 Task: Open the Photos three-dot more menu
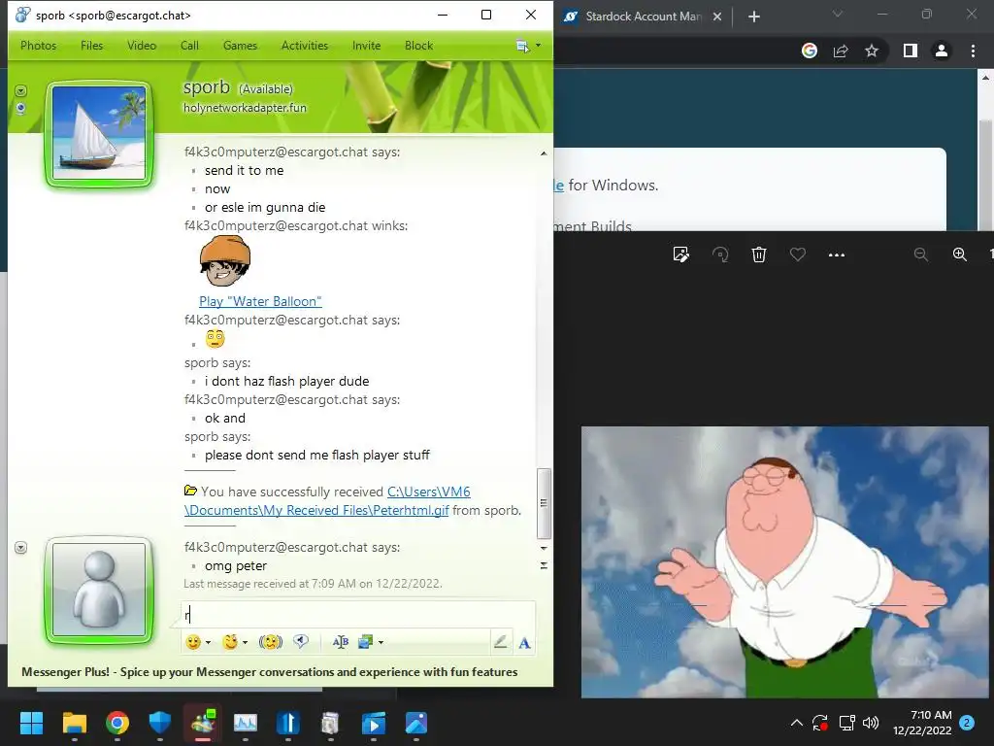837,254
